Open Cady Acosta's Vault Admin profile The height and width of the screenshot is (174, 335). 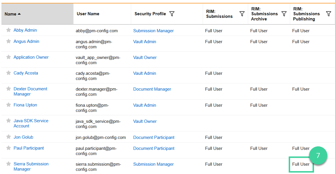pyautogui.click(x=145, y=73)
